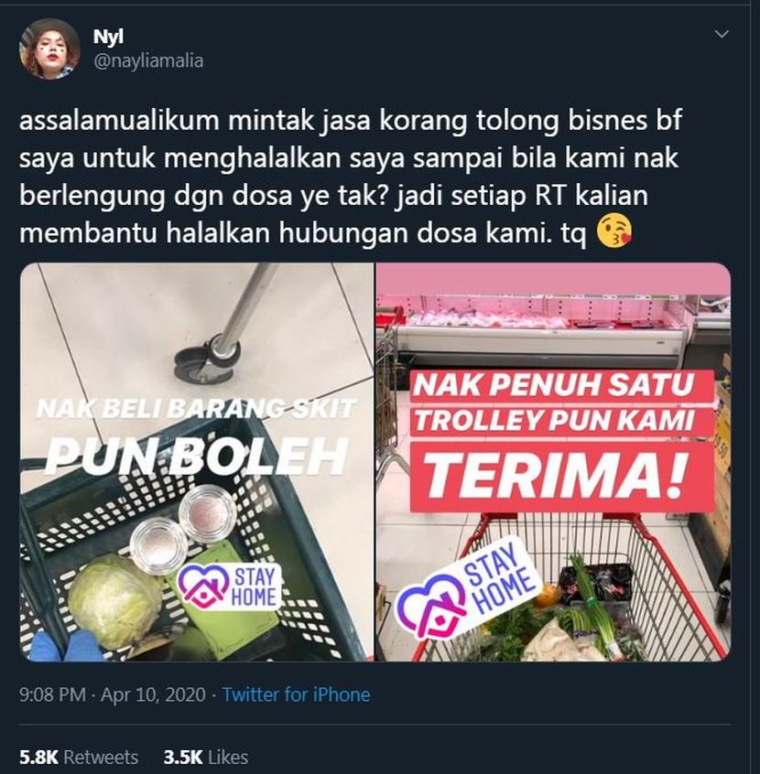Open the right photo of red trolley
This screenshot has width=760, height=774.
553,462
